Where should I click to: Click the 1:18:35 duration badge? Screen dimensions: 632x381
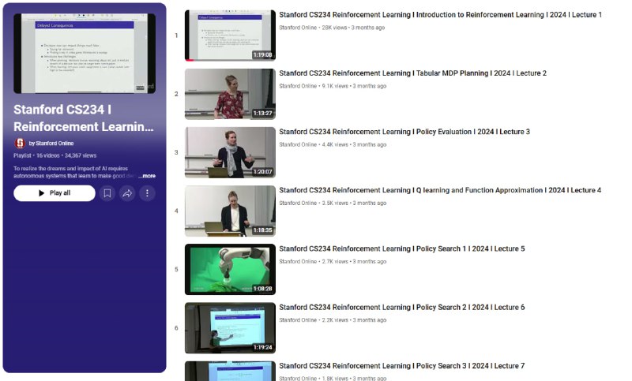[262, 230]
